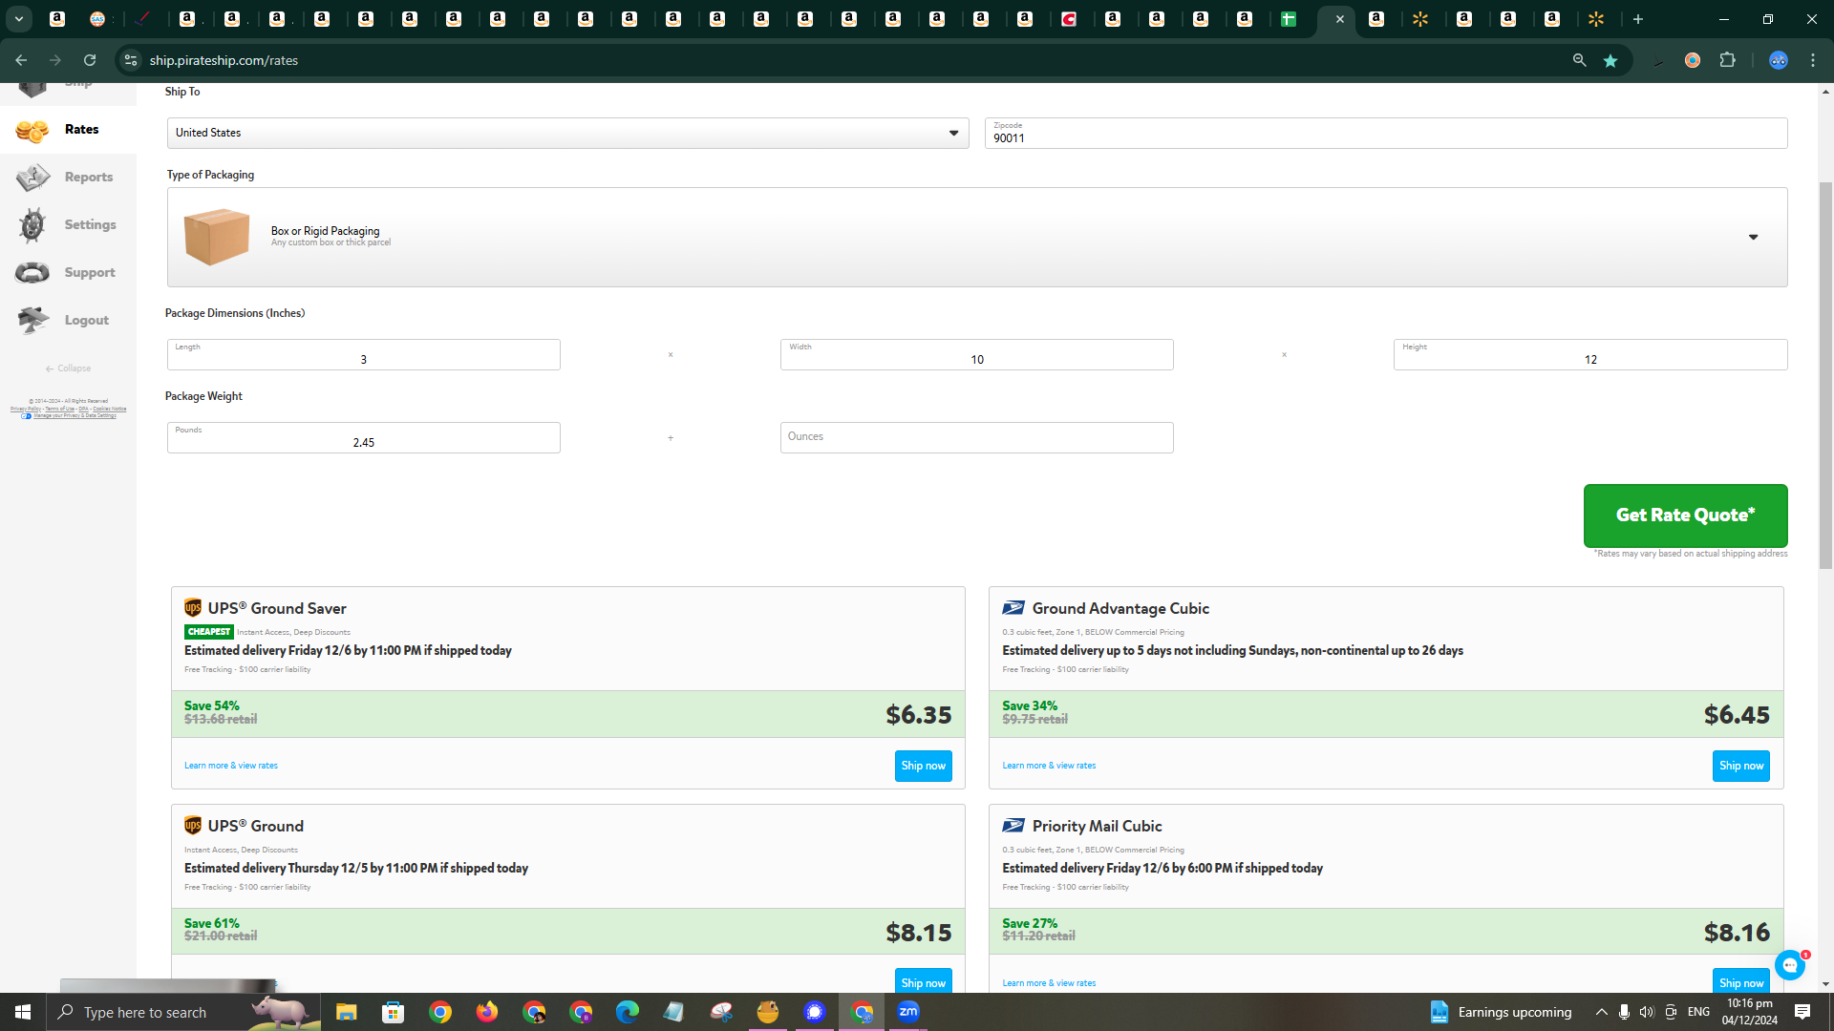Focus the Pounds weight field
Viewport: 1834px width, 1031px height.
(x=363, y=437)
